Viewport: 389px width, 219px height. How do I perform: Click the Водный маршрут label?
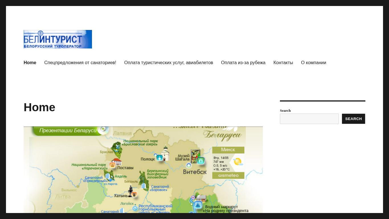pos(222,207)
